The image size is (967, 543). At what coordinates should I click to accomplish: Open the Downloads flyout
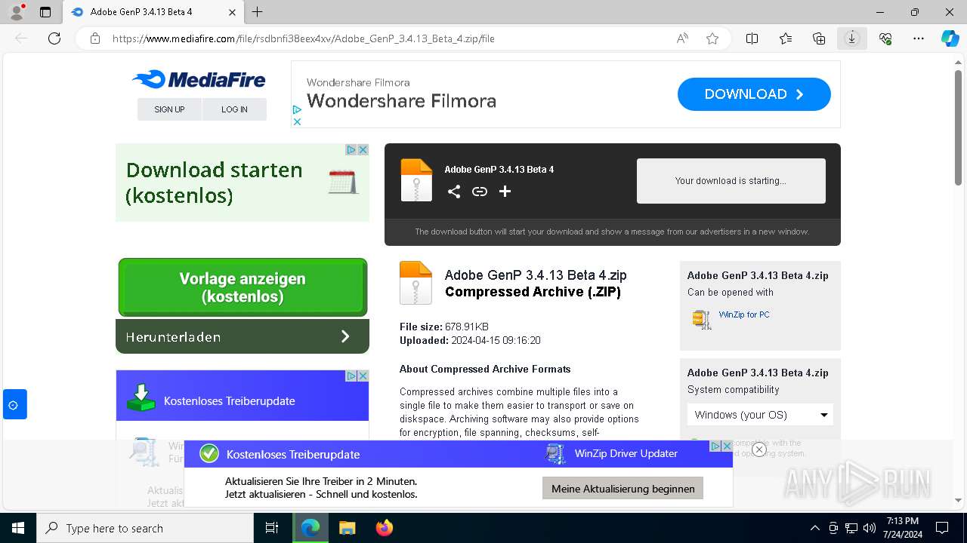click(852, 38)
